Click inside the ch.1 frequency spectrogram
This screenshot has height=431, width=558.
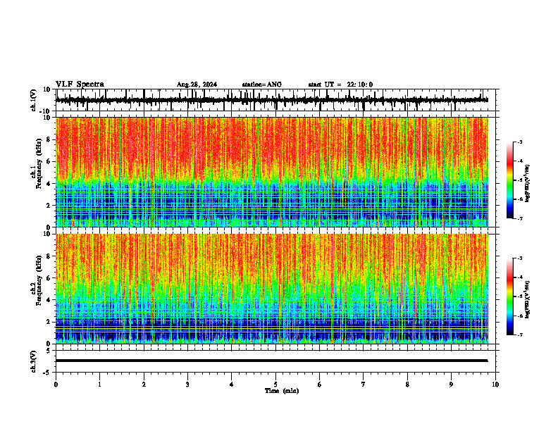[271, 172]
